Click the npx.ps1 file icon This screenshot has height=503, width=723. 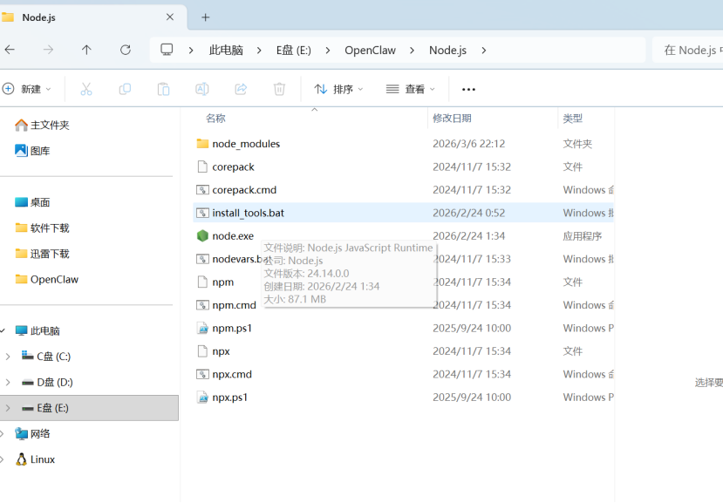coord(202,398)
